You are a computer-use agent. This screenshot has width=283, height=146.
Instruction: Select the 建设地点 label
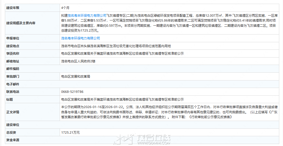13,46
